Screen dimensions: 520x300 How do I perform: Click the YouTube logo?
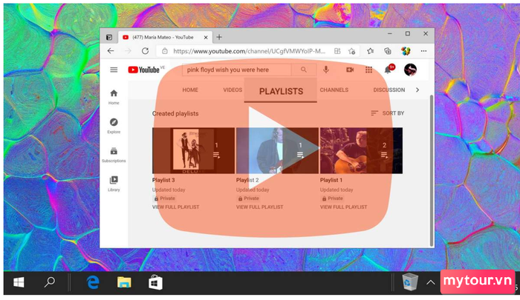[144, 70]
